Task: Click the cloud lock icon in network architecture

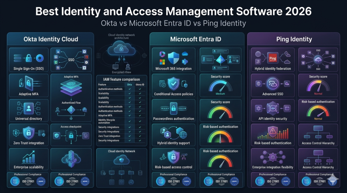Action: [x=121, y=49]
